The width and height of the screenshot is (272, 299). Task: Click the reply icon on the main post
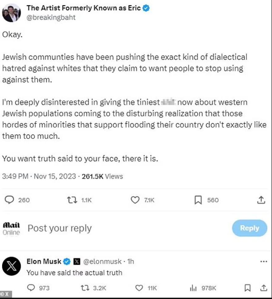(10, 200)
